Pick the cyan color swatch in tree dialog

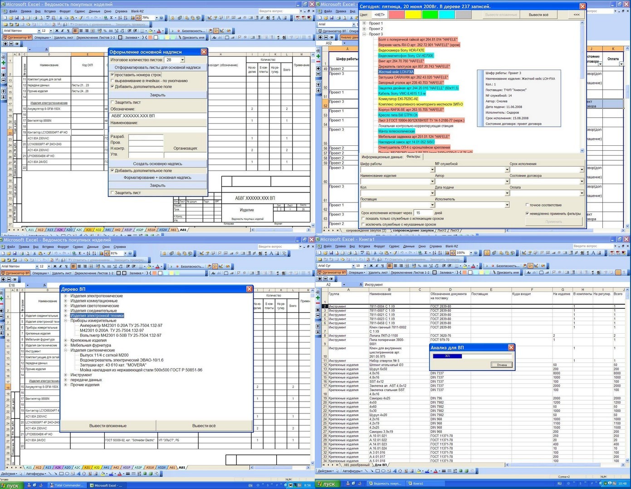tap(447, 14)
